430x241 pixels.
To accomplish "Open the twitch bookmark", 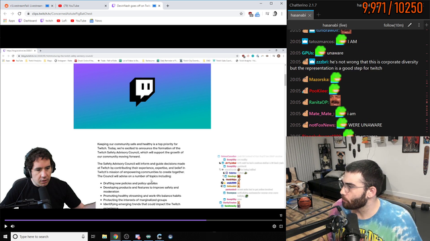I will tap(46, 21).
